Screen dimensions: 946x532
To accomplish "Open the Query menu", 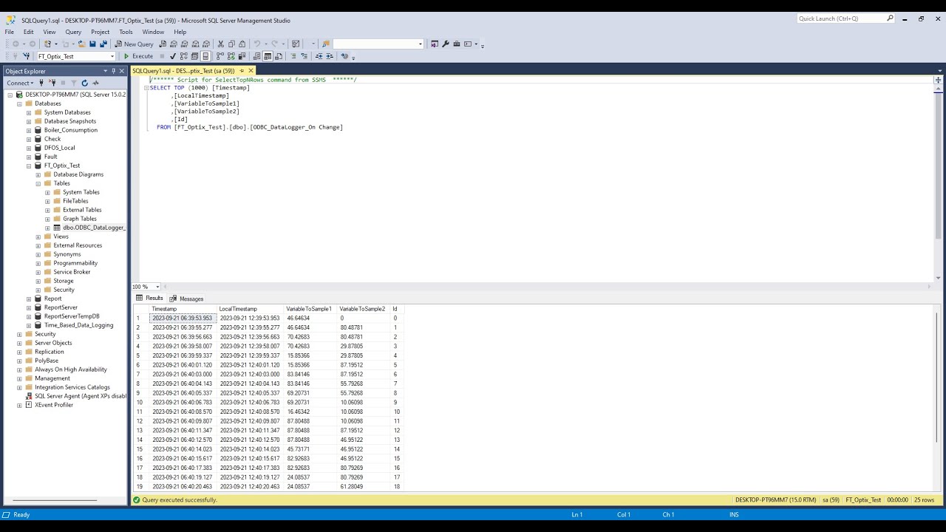I will click(x=73, y=32).
